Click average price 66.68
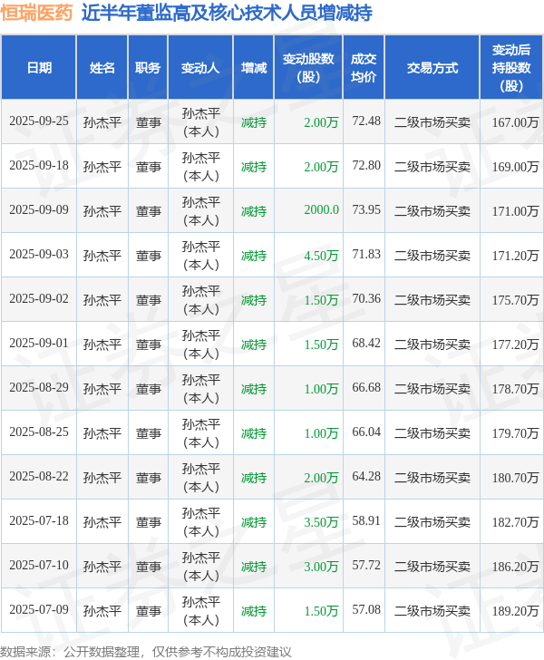 coord(366,388)
